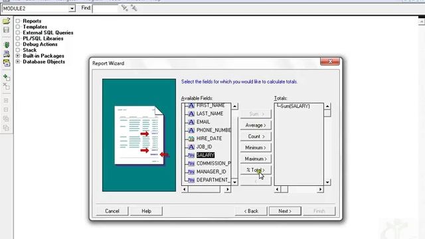Open Help from the Report Wizard
The image size is (425, 239).
click(146, 211)
